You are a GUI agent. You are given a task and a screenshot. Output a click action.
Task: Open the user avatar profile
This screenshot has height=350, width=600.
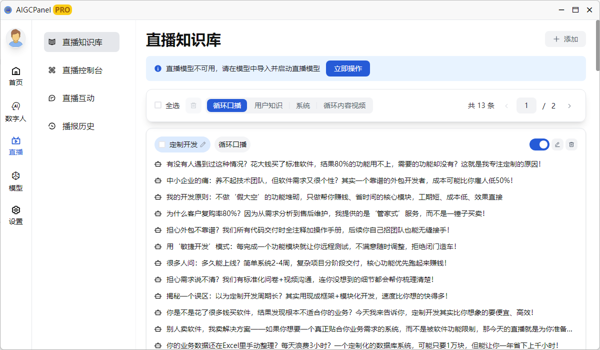[x=16, y=38]
